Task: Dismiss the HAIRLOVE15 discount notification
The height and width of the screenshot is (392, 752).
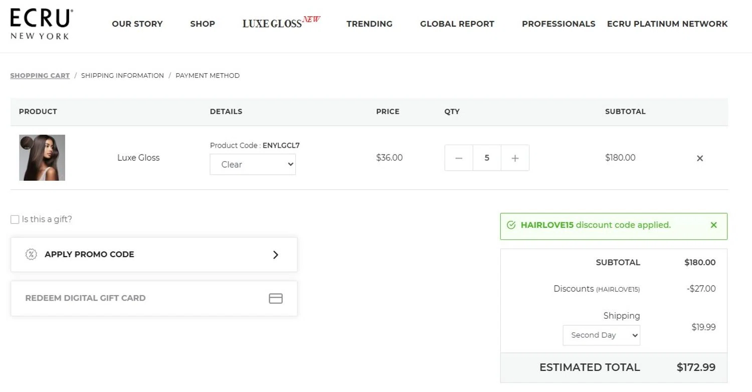Action: [x=714, y=225]
